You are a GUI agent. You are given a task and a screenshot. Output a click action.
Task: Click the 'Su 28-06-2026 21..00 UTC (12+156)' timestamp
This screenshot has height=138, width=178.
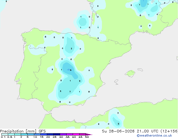tap(140, 131)
